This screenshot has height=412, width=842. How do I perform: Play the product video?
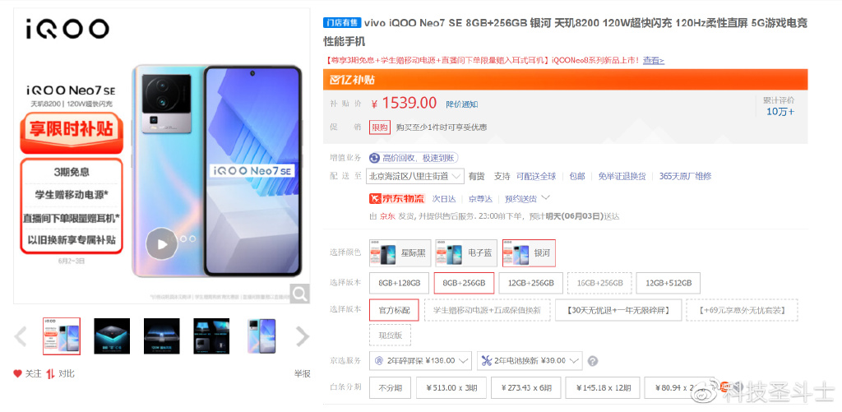tap(162, 244)
